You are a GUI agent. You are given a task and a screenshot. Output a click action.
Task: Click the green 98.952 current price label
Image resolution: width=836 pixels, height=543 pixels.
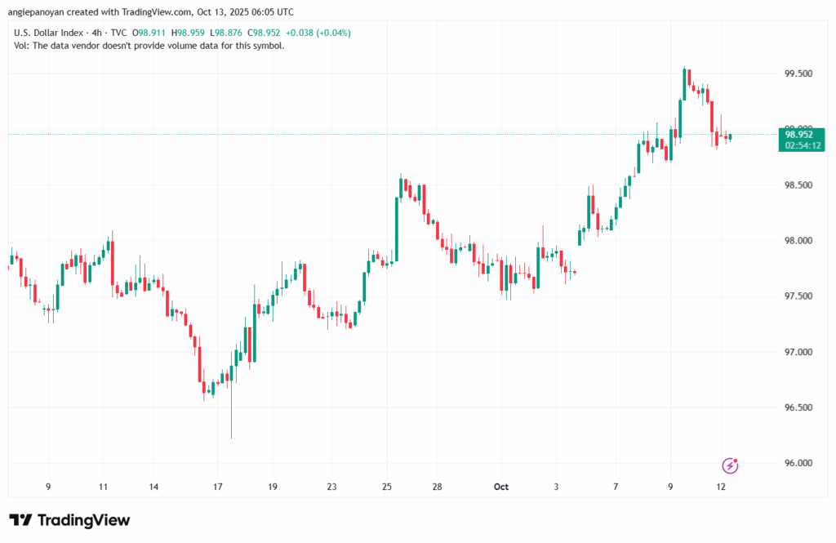coord(799,134)
